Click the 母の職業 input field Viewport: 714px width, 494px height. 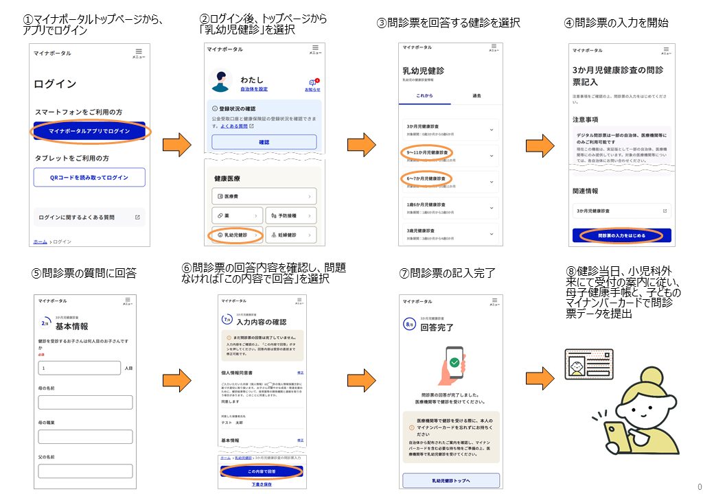point(86,436)
